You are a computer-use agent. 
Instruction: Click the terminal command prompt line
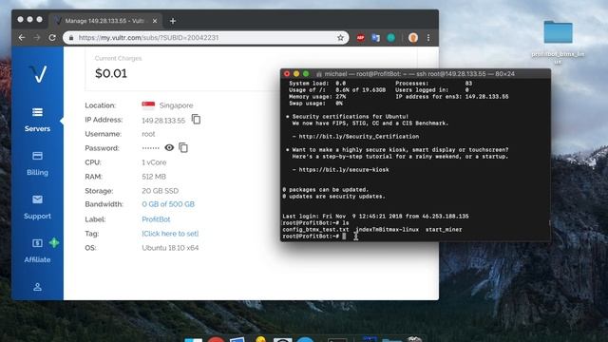point(415,237)
